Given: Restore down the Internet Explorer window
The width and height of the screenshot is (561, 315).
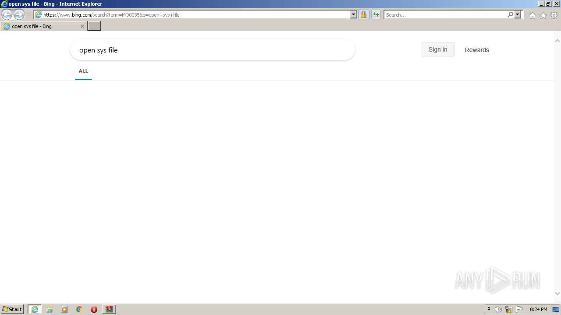Looking at the screenshot, I should [549, 4].
